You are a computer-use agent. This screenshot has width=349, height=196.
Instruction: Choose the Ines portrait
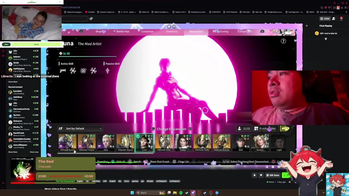106,143
